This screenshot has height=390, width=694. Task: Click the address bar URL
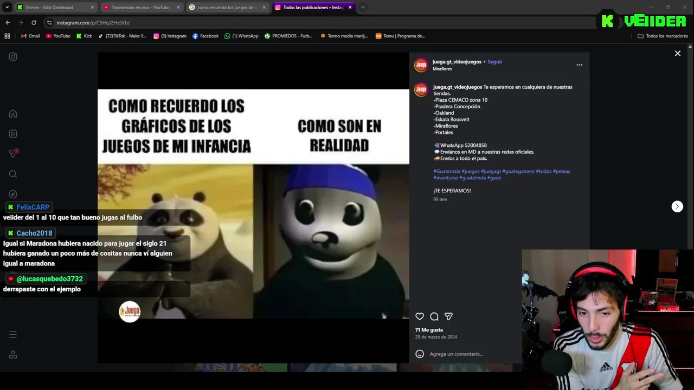point(93,23)
